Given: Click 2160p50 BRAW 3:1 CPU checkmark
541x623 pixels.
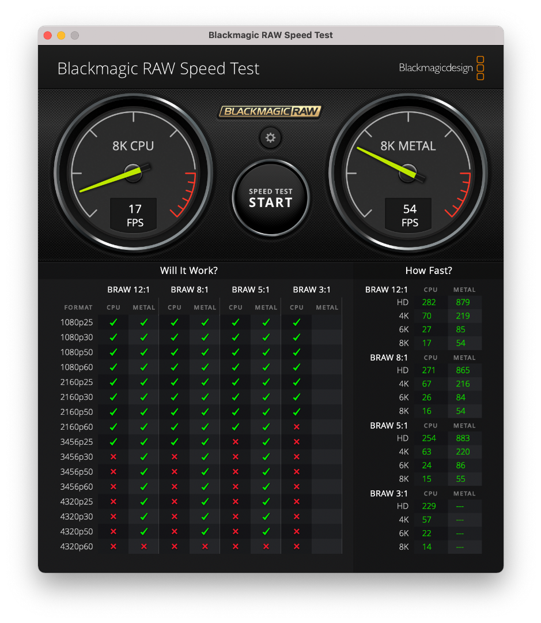Looking at the screenshot, I should coord(297,412).
